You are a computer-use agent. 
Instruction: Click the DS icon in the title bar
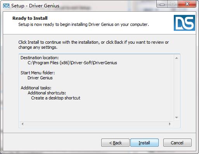(x=6, y=6)
